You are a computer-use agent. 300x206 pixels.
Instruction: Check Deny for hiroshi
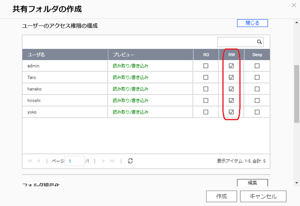[257, 100]
